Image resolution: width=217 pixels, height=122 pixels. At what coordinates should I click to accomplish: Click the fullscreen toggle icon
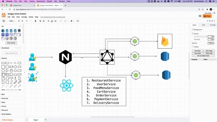pyautogui.click(x=210, y=21)
